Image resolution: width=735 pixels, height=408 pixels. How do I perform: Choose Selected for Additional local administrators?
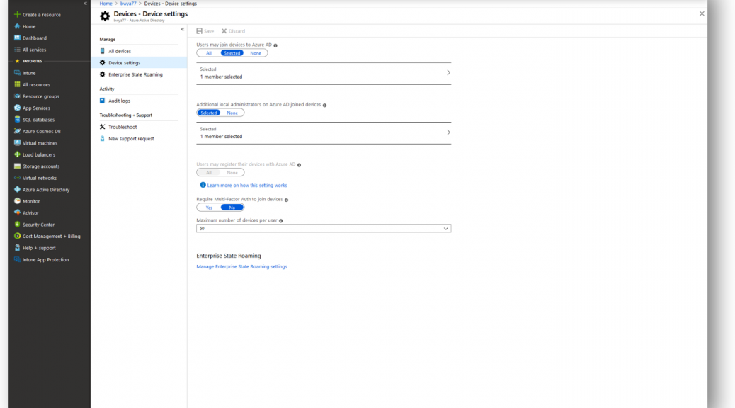(209, 113)
